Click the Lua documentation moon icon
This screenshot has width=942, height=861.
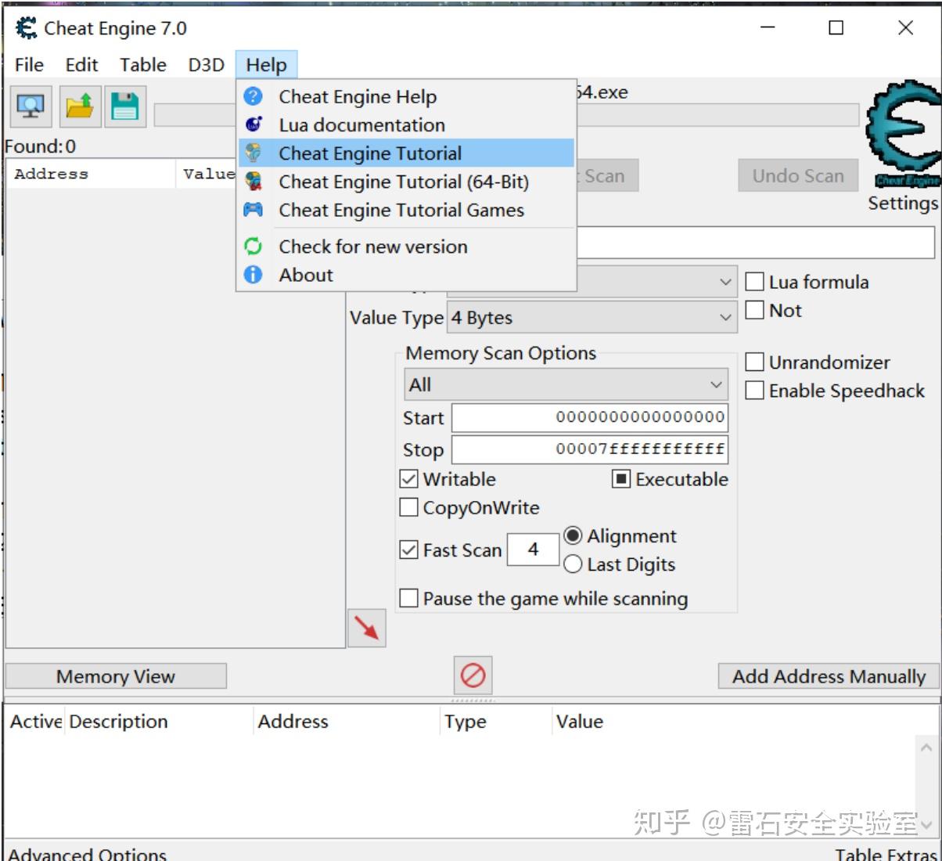(x=253, y=124)
